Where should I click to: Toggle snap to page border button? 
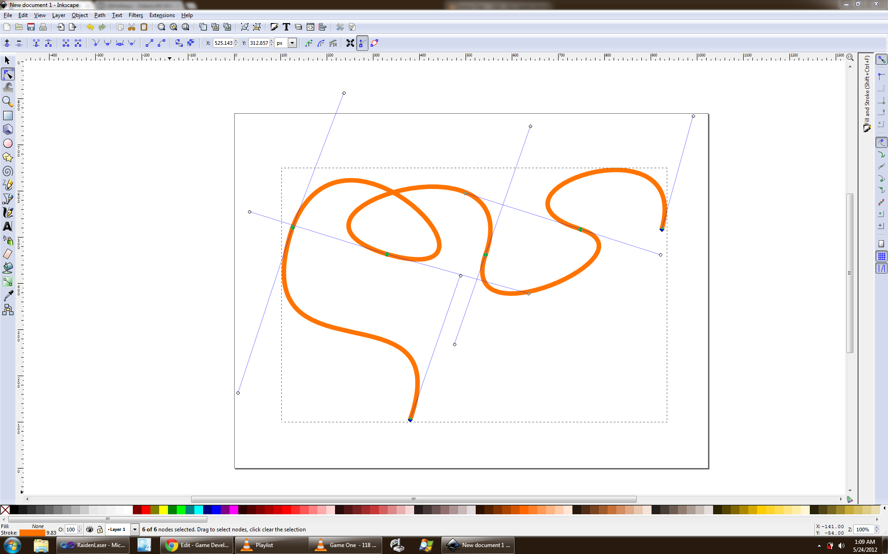click(882, 244)
